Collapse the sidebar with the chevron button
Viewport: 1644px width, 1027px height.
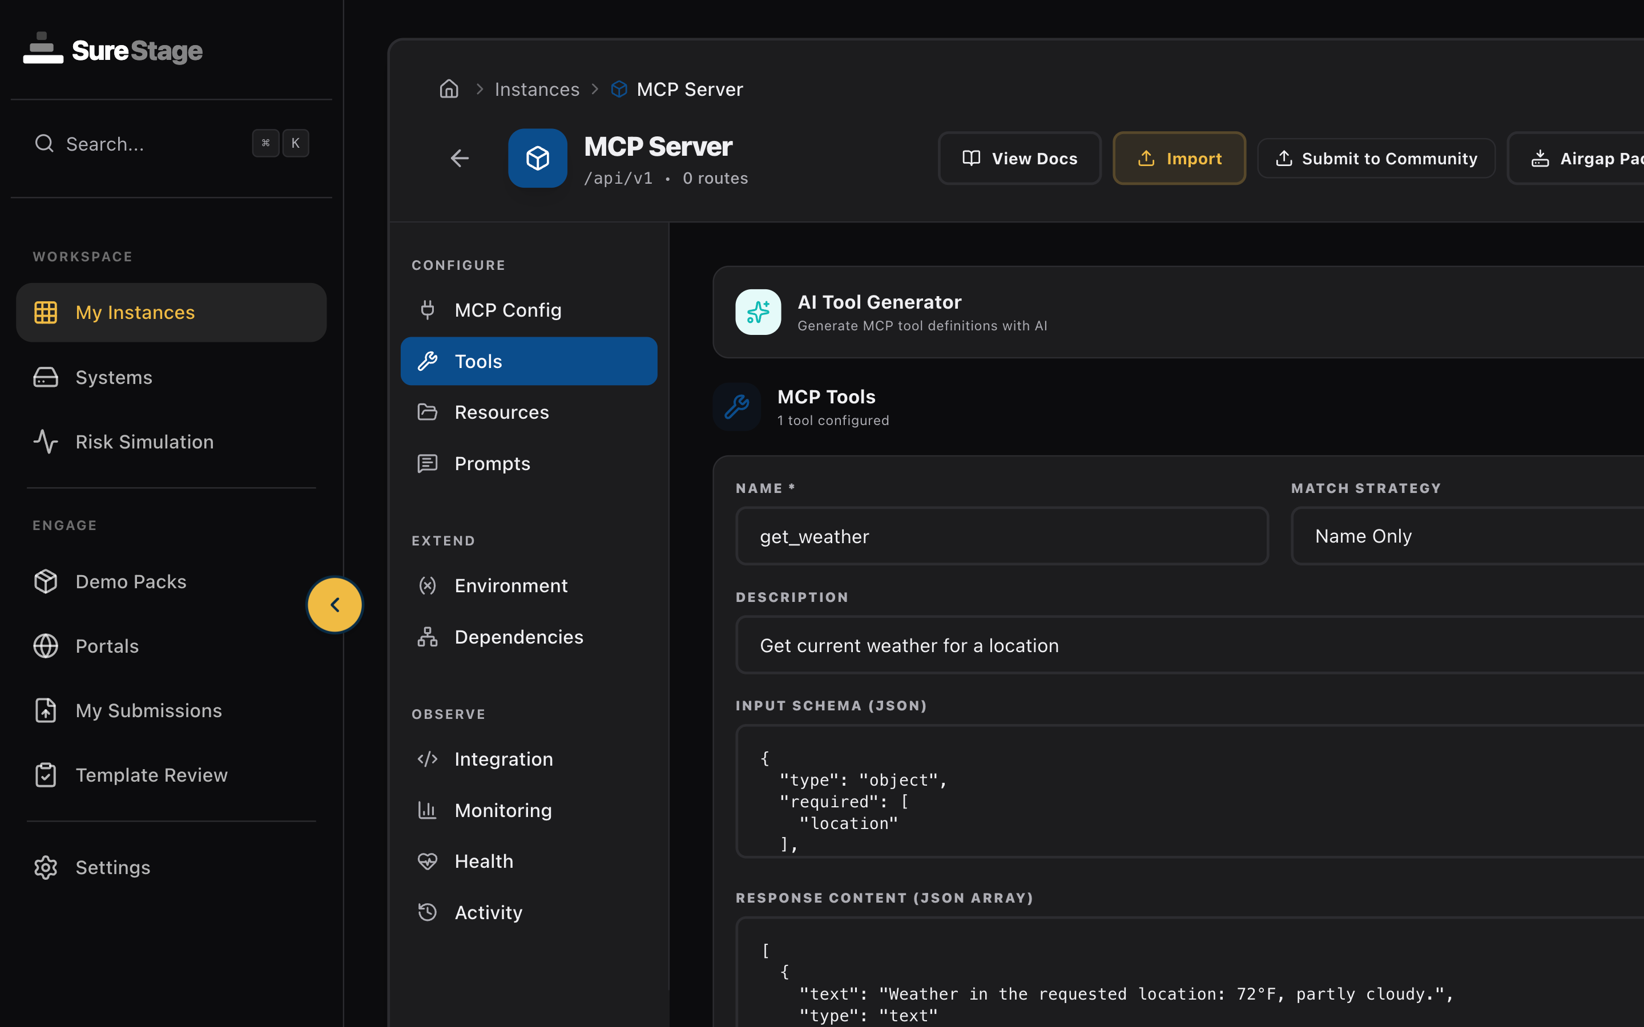(335, 604)
